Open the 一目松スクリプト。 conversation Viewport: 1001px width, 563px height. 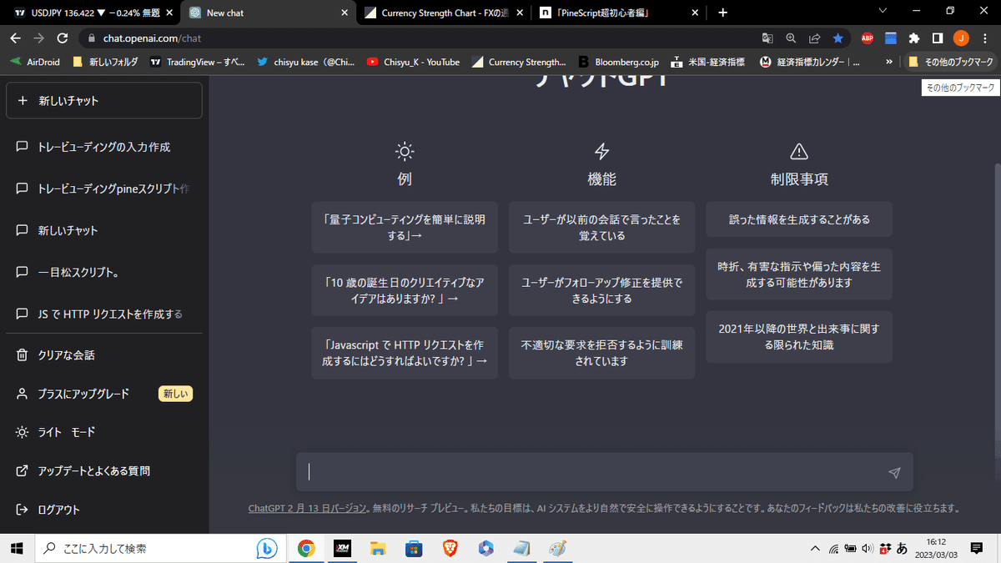point(103,273)
